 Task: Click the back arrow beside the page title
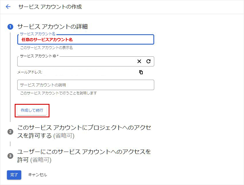(x=8, y=7)
